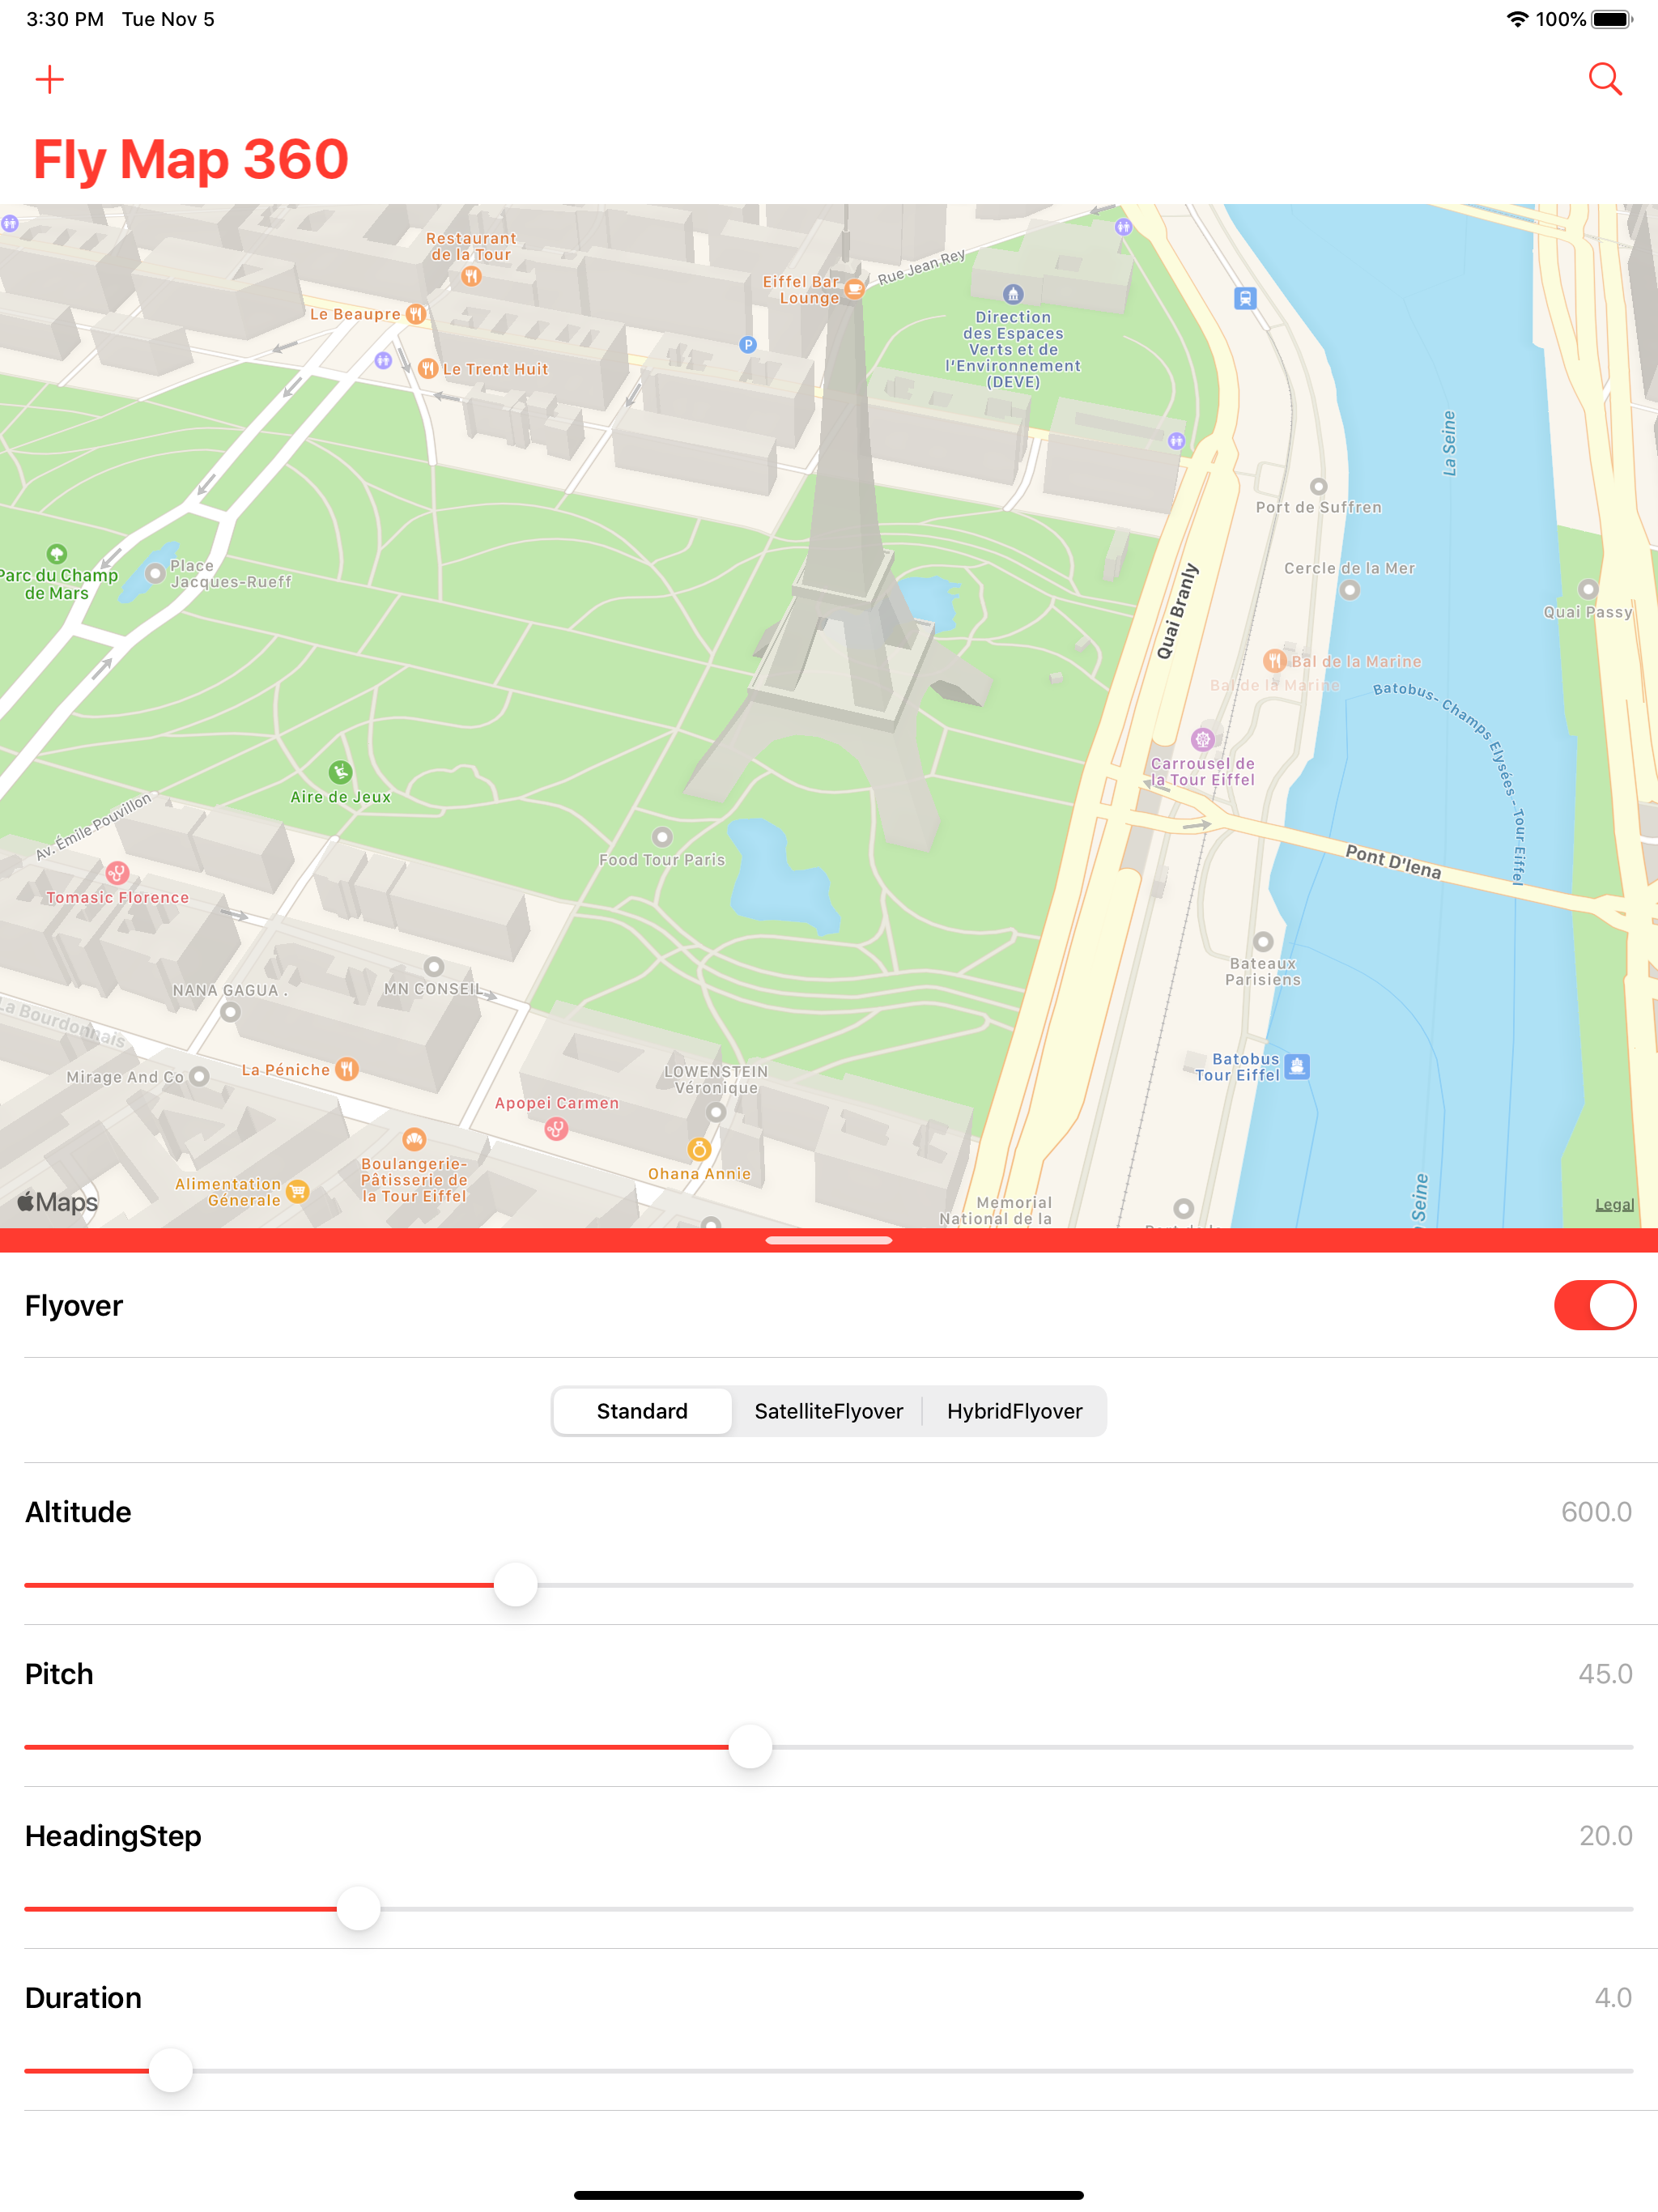Tap the LOWENSTEIN Véronique marker
The width and height of the screenshot is (1658, 2212).
[x=716, y=1112]
